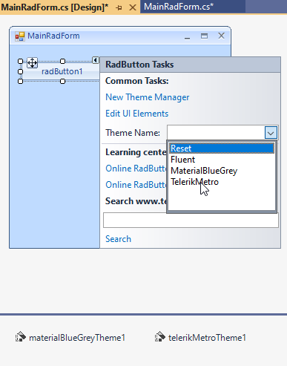This screenshot has height=366, width=287.
Task: Open the Theme Name dropdown arrow
Action: click(271, 133)
